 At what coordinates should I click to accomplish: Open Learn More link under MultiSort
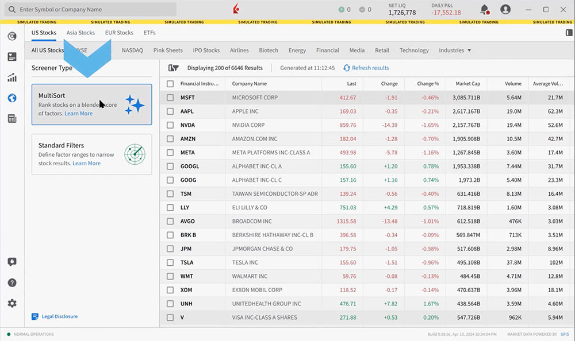(78, 114)
